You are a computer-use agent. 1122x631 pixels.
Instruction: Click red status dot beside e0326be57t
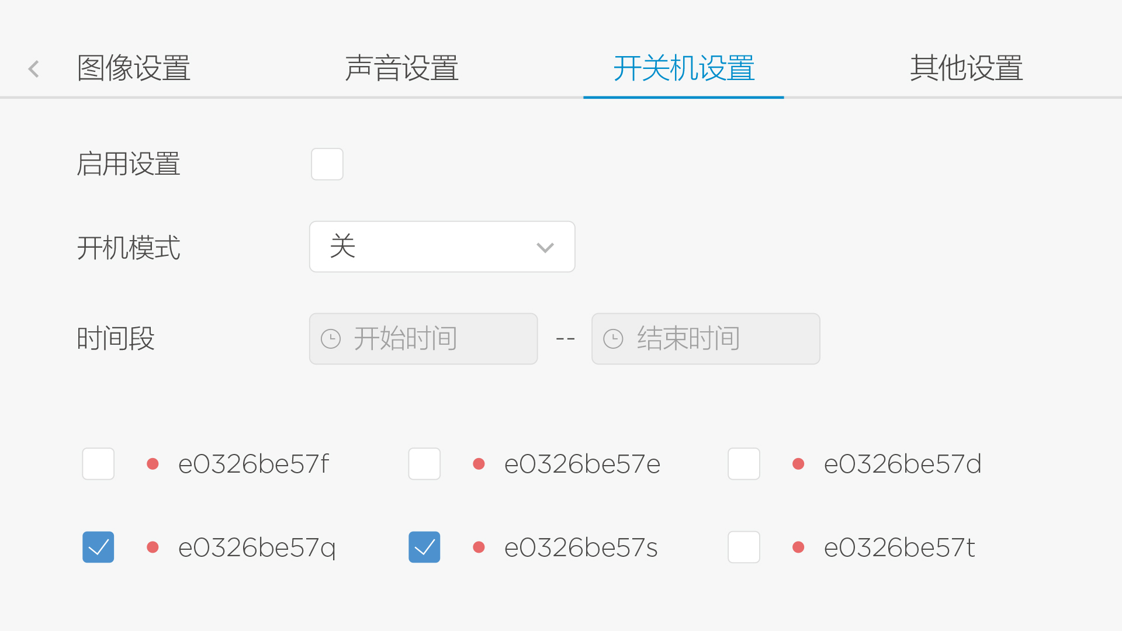tap(798, 547)
